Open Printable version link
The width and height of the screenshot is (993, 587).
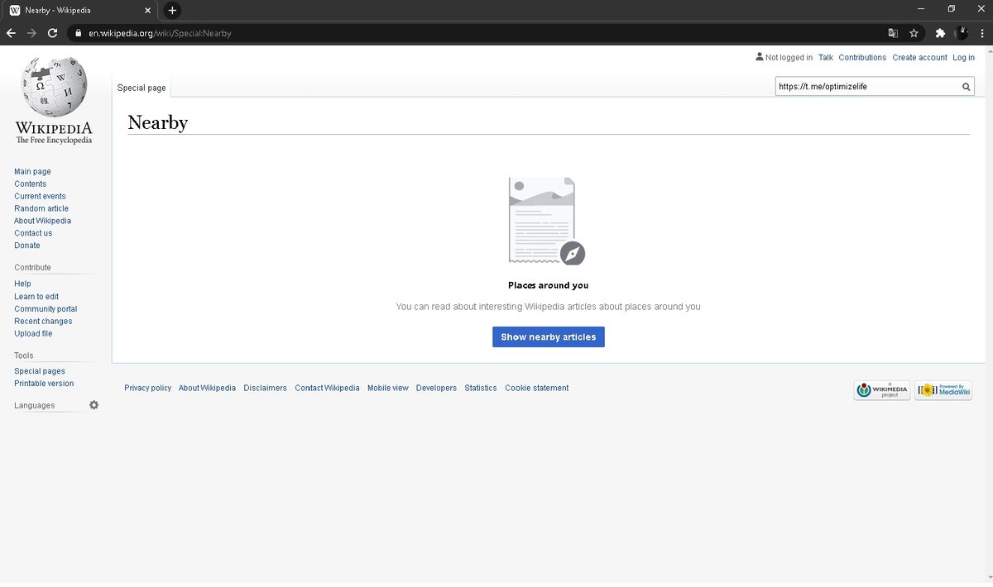click(44, 384)
